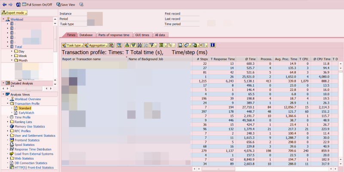The image size is (344, 172).
Task: Click the Set Filter funnel icon
Action: pos(153,45)
